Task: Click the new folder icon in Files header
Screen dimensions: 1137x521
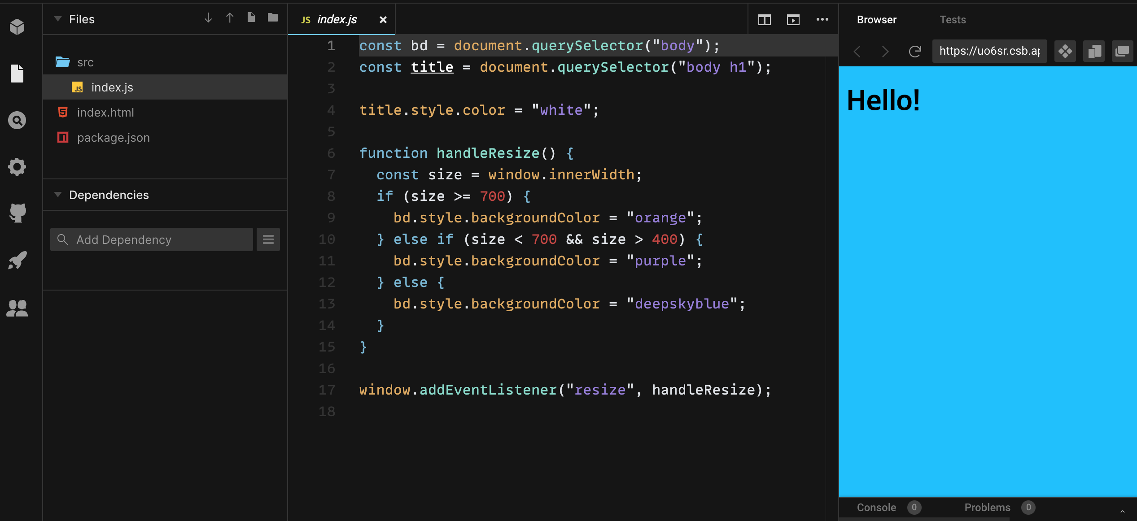Action: pos(273,18)
